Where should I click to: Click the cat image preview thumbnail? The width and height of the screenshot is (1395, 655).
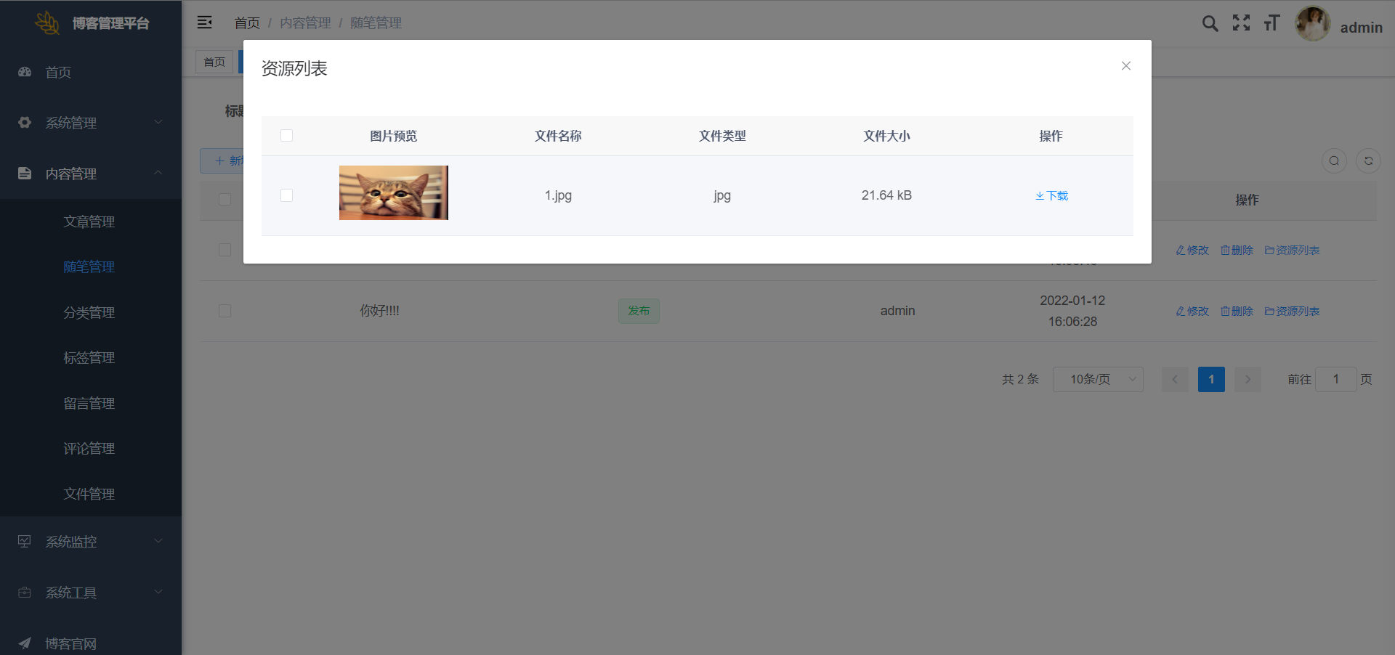pos(393,193)
